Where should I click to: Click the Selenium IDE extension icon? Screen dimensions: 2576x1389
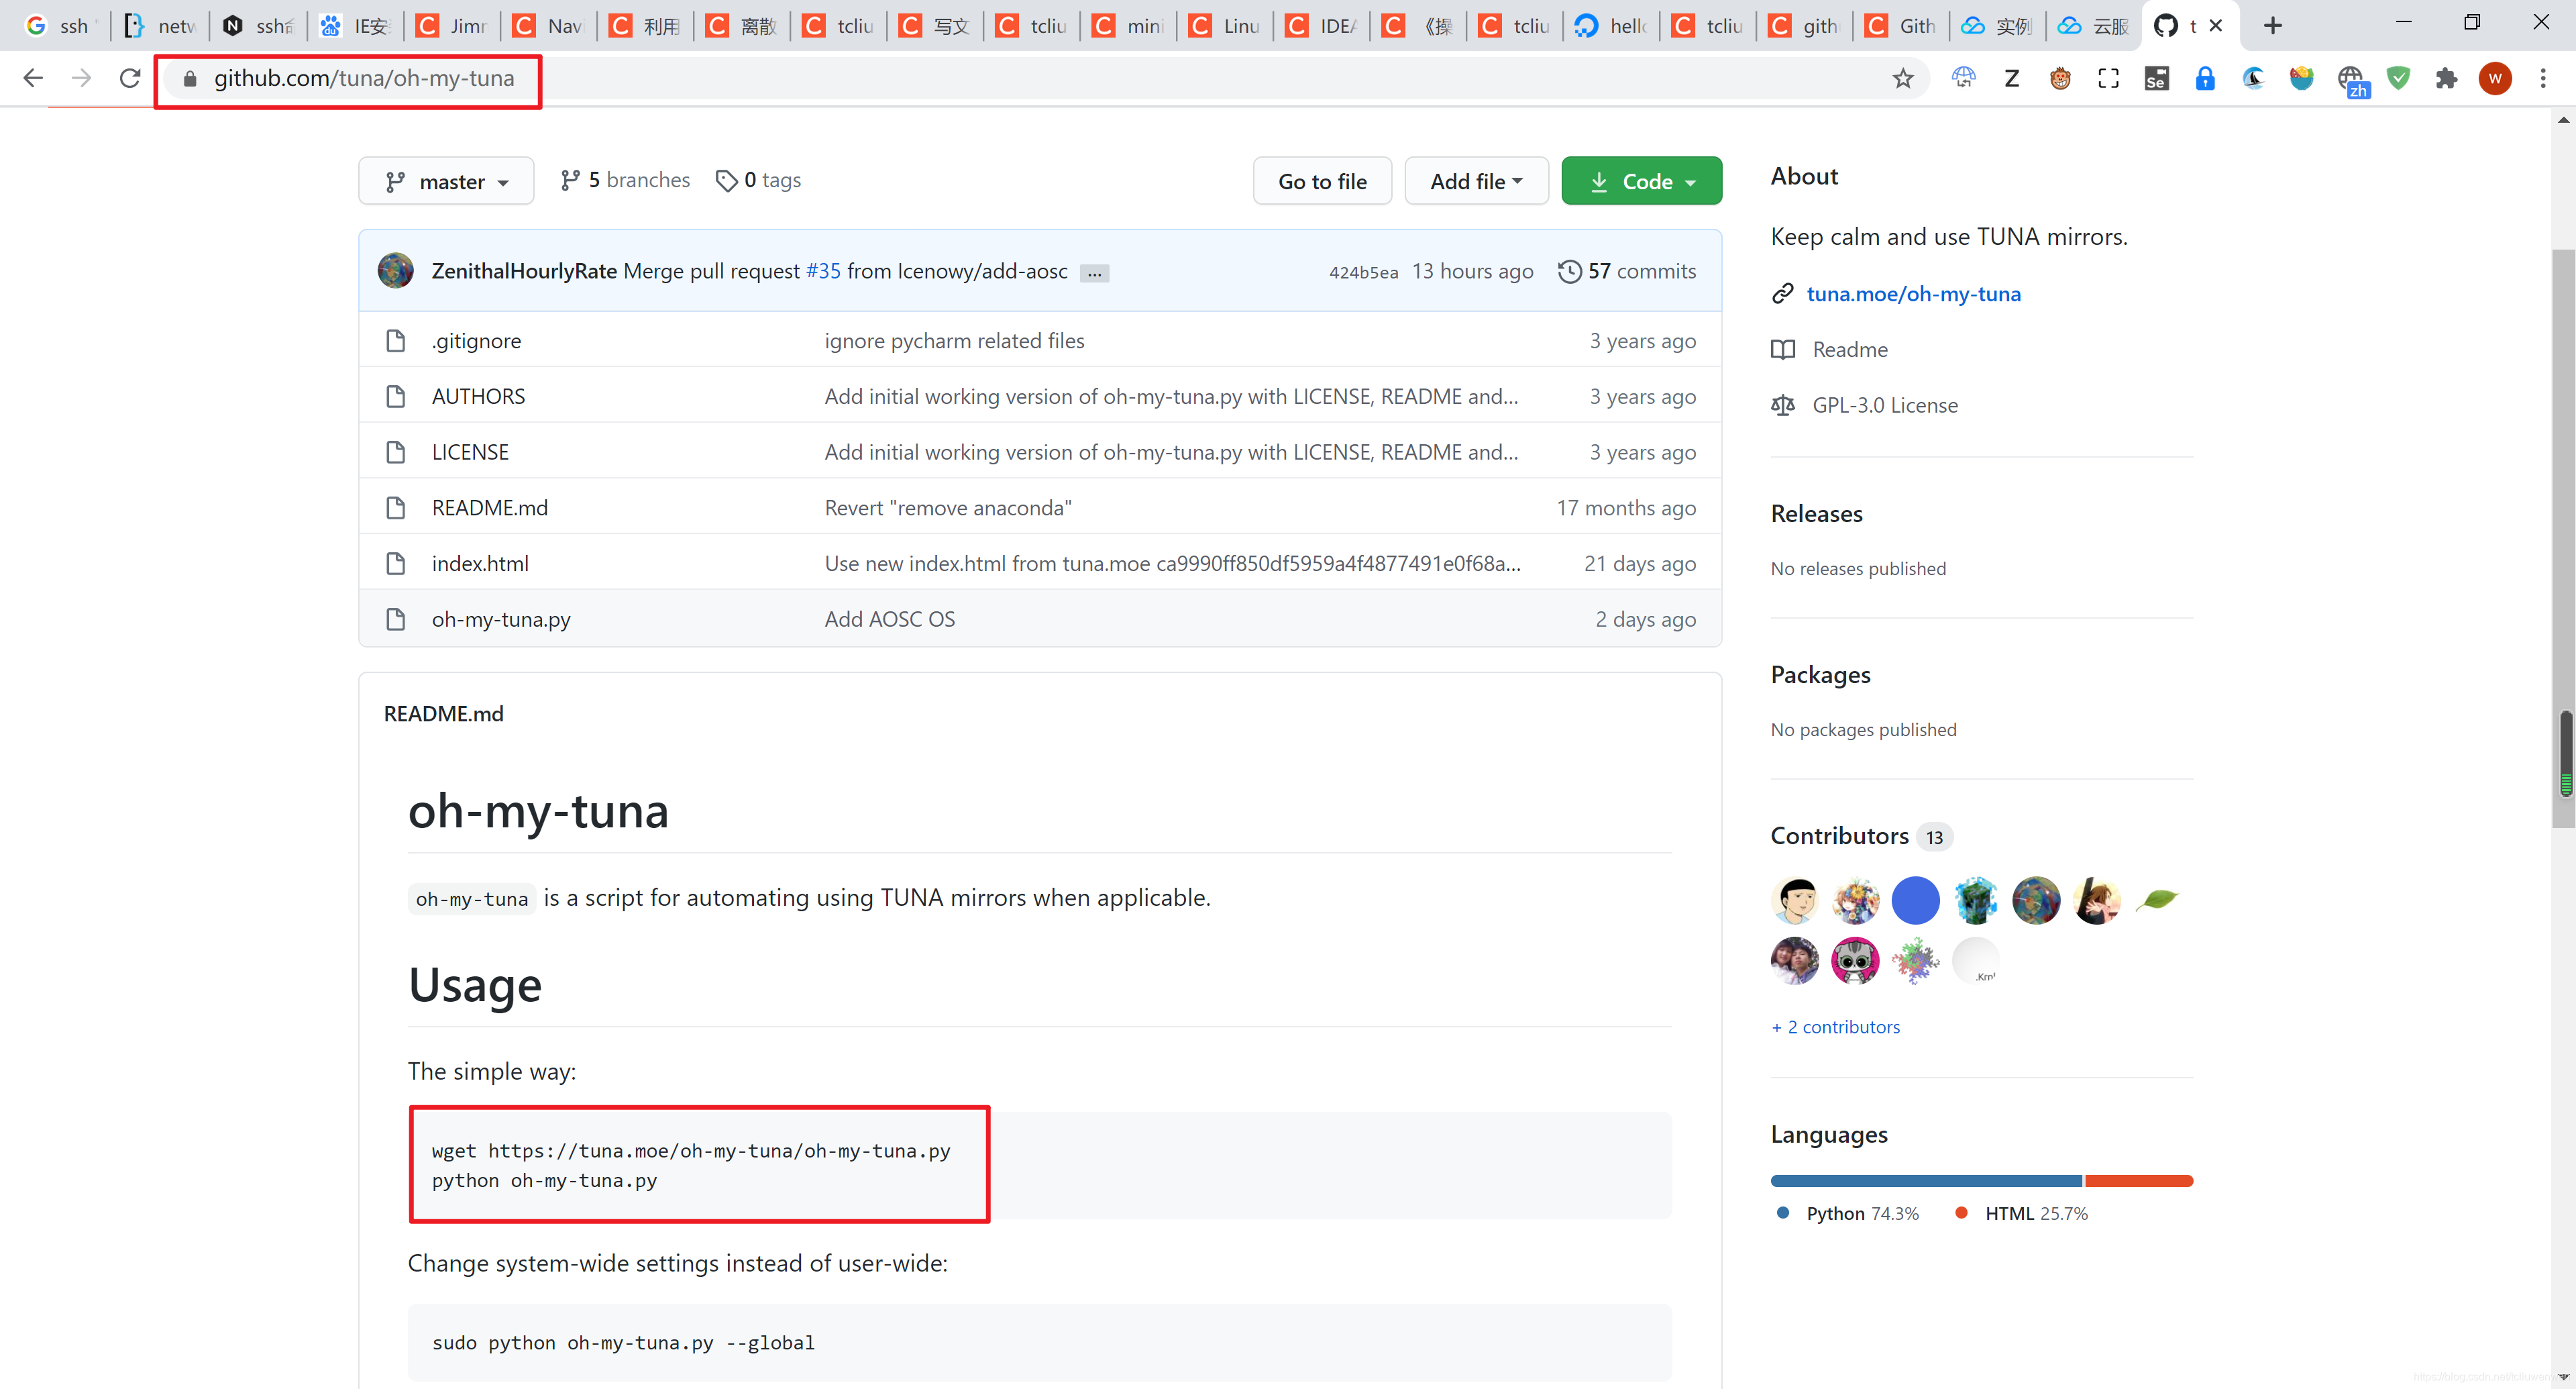point(2157,78)
